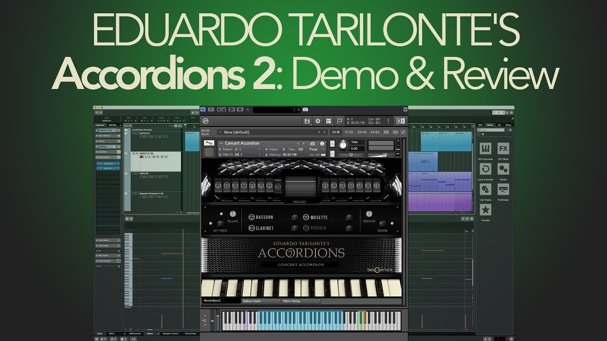Click the NI logo in Kontakt header
This screenshot has height=341, width=607.
(401, 121)
